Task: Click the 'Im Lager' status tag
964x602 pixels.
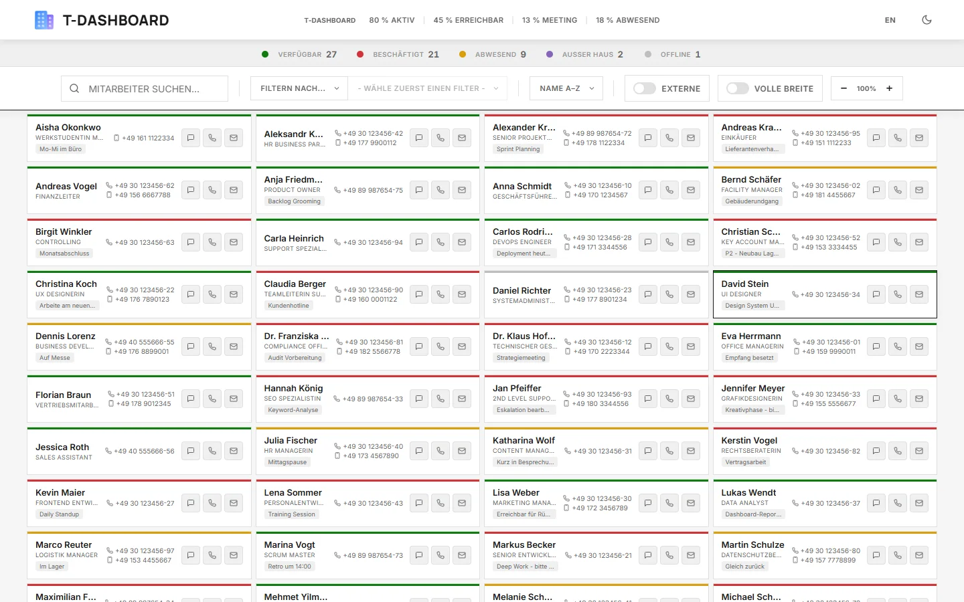Action: (x=52, y=567)
